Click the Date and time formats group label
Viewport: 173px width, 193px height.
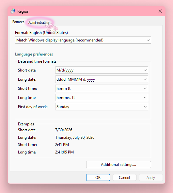click(x=37, y=61)
